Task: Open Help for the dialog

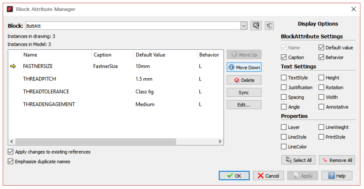Action: click(x=337, y=176)
